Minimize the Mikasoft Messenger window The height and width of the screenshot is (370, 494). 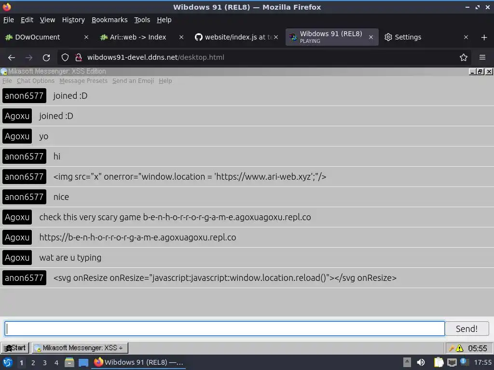(x=472, y=72)
